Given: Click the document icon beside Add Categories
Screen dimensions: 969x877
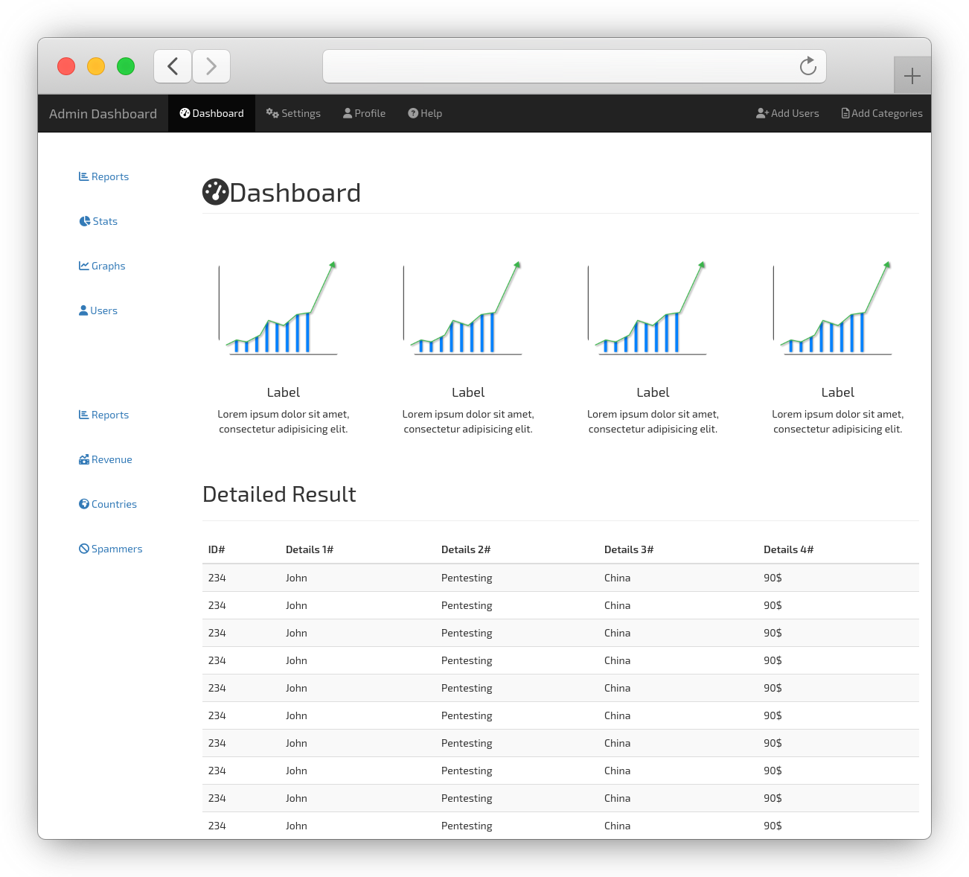Looking at the screenshot, I should (x=845, y=112).
